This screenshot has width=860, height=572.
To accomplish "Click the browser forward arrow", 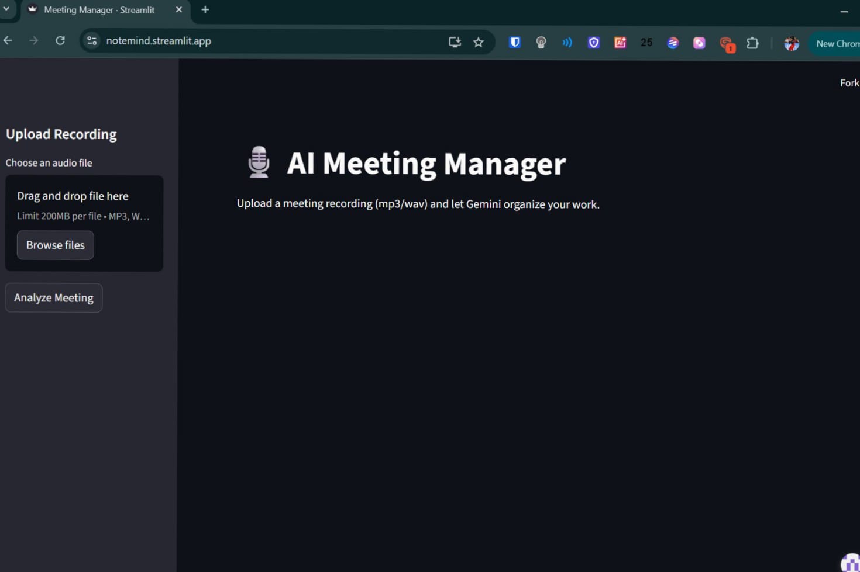I will 34,41.
